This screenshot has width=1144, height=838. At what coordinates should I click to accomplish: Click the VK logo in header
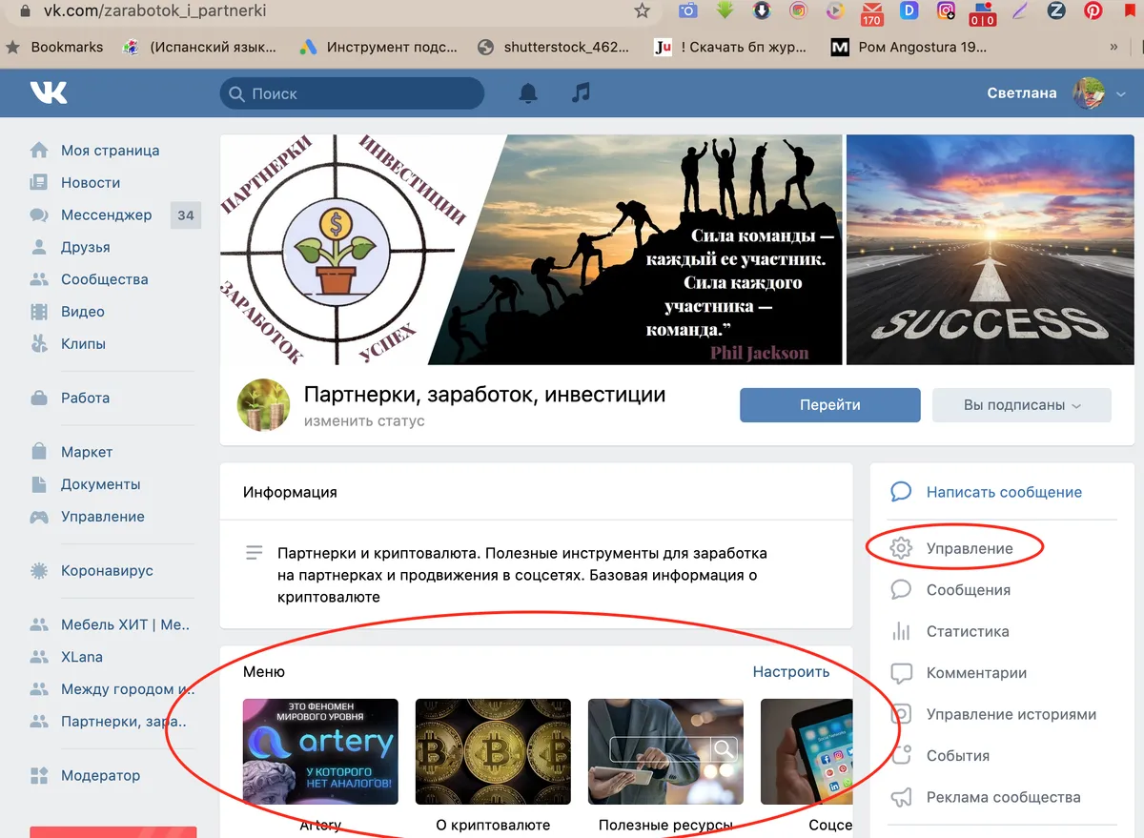click(48, 92)
